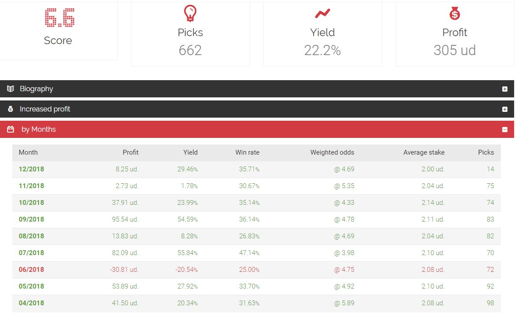This screenshot has width=515, height=315.
Task: Click the 41.50 ud. profit cell
Action: (125, 303)
